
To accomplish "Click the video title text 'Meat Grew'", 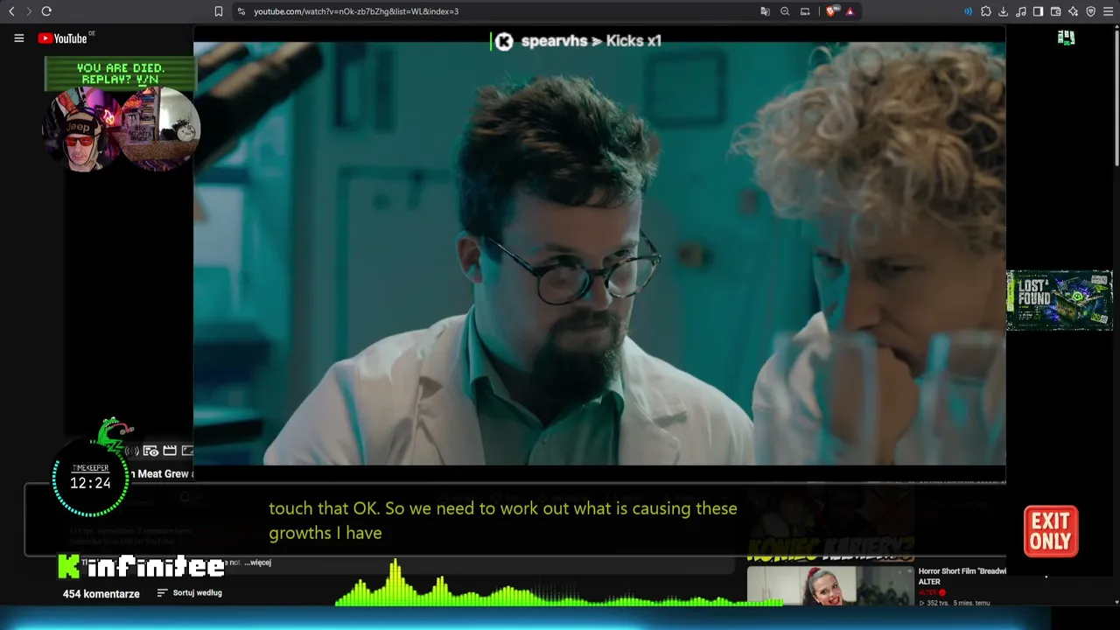I will click(x=164, y=473).
